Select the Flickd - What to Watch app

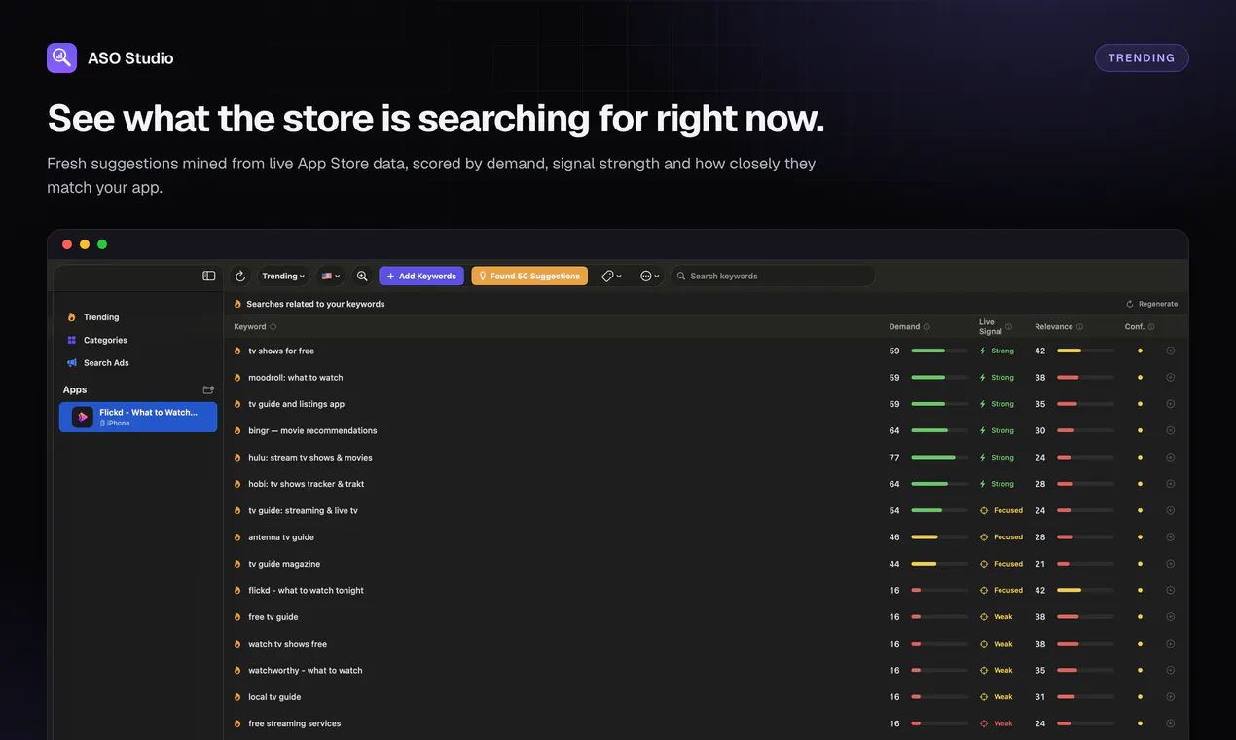pyautogui.click(x=138, y=417)
